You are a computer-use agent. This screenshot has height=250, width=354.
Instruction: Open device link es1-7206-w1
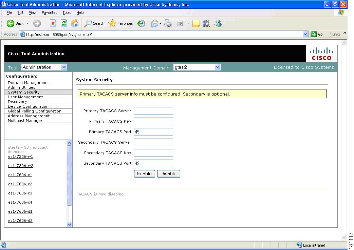(x=21, y=157)
